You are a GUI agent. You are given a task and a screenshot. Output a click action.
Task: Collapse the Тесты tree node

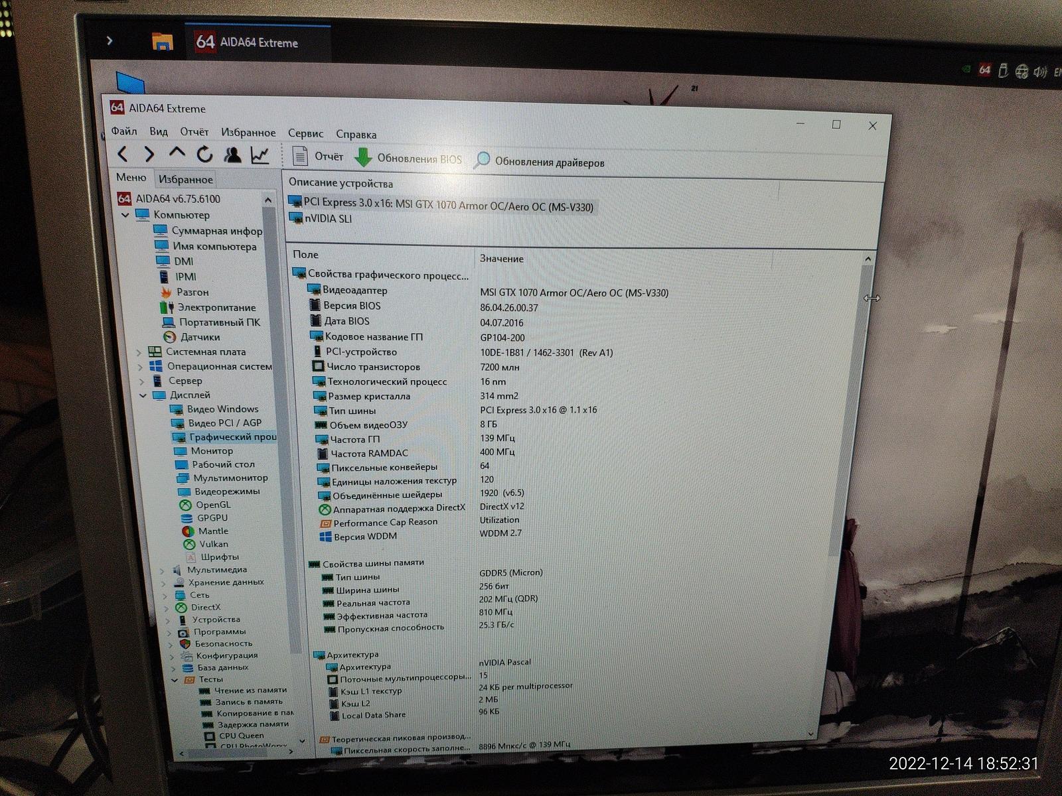175,680
